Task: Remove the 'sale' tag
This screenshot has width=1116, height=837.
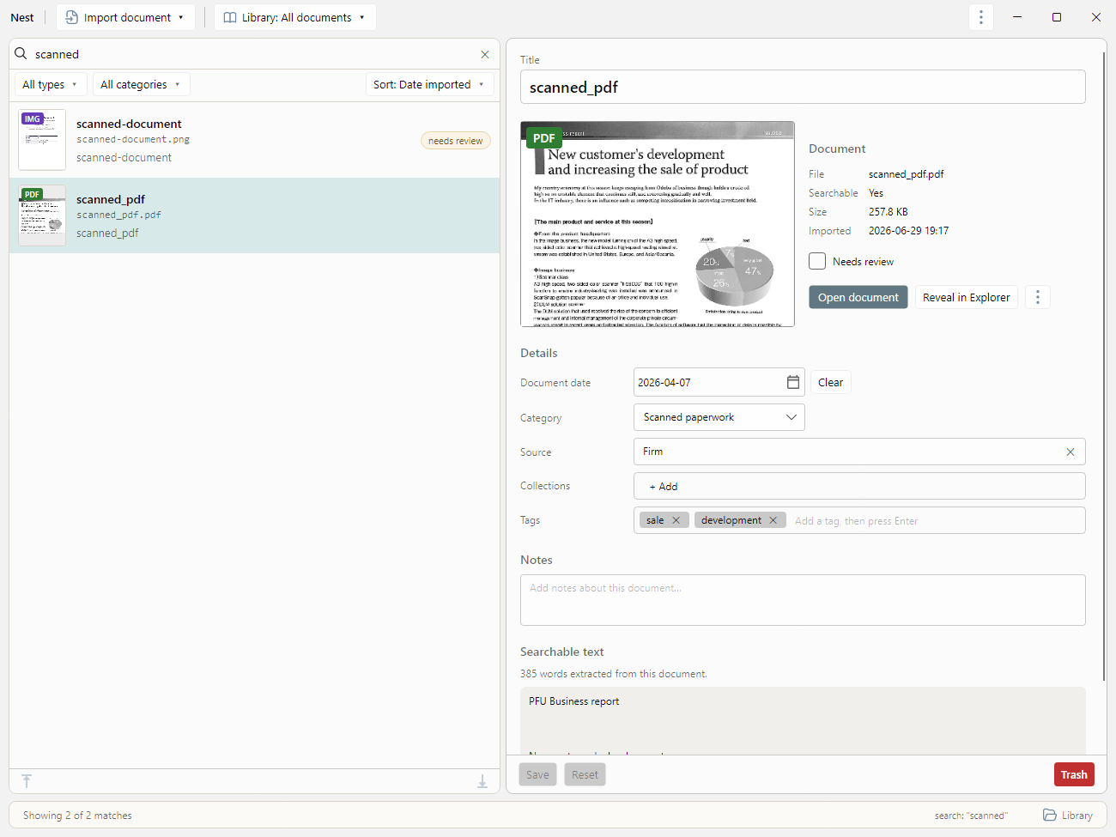Action: tap(676, 520)
